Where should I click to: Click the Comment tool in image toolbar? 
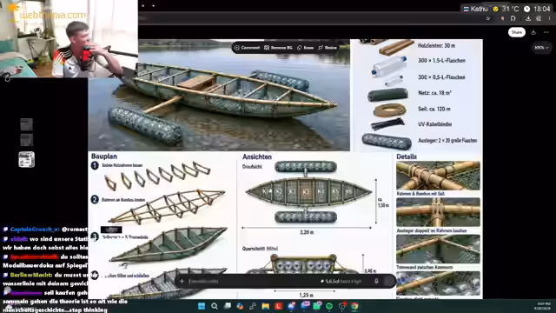(247, 48)
